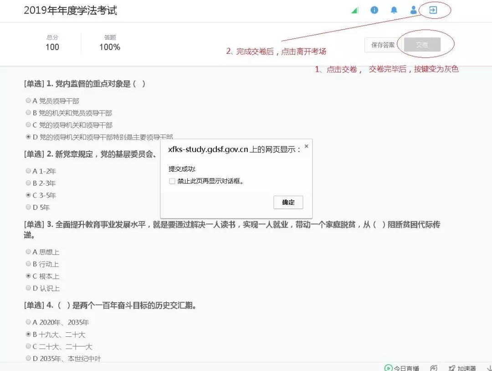Check 禁止此页再显示对话框 in the dialog
This screenshot has height=371, width=492.
point(172,181)
